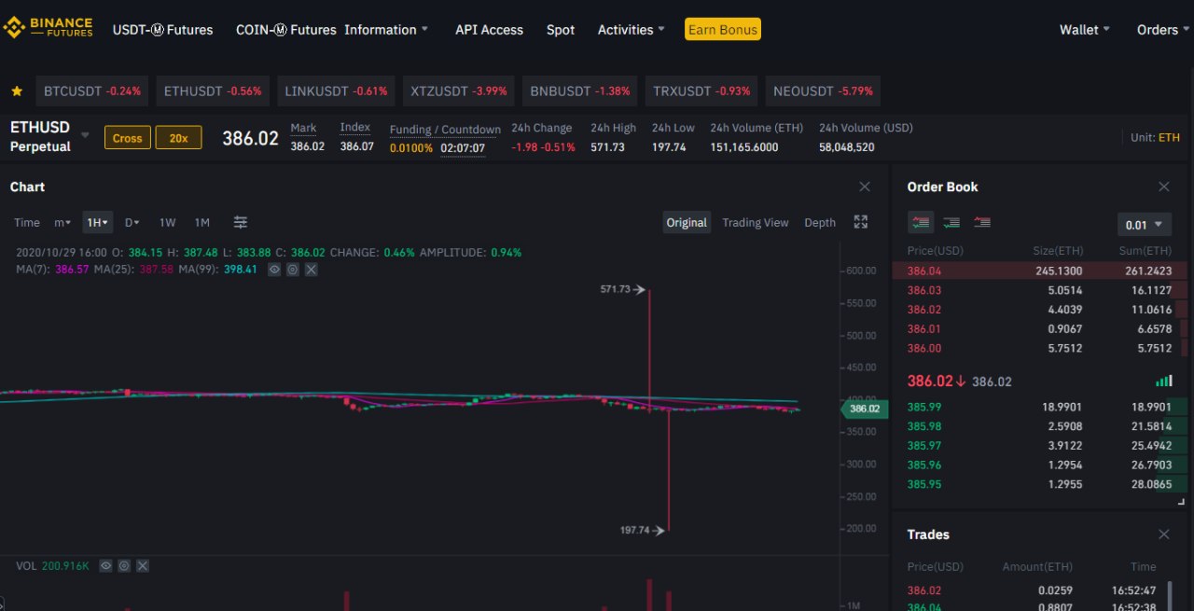Click the 16:52:47 trade row

pos(1031,590)
